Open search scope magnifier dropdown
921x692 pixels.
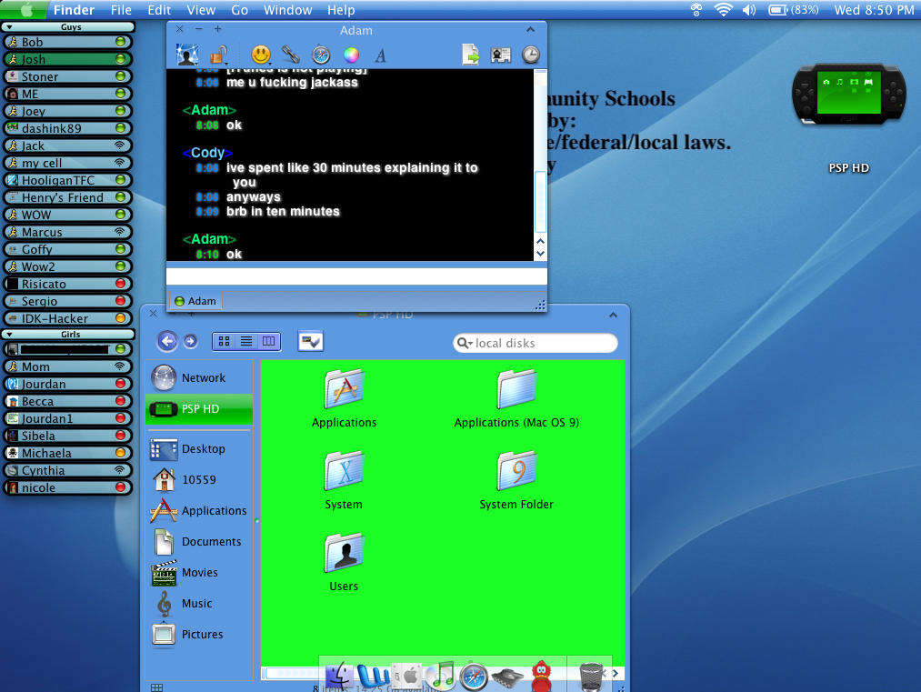(465, 343)
